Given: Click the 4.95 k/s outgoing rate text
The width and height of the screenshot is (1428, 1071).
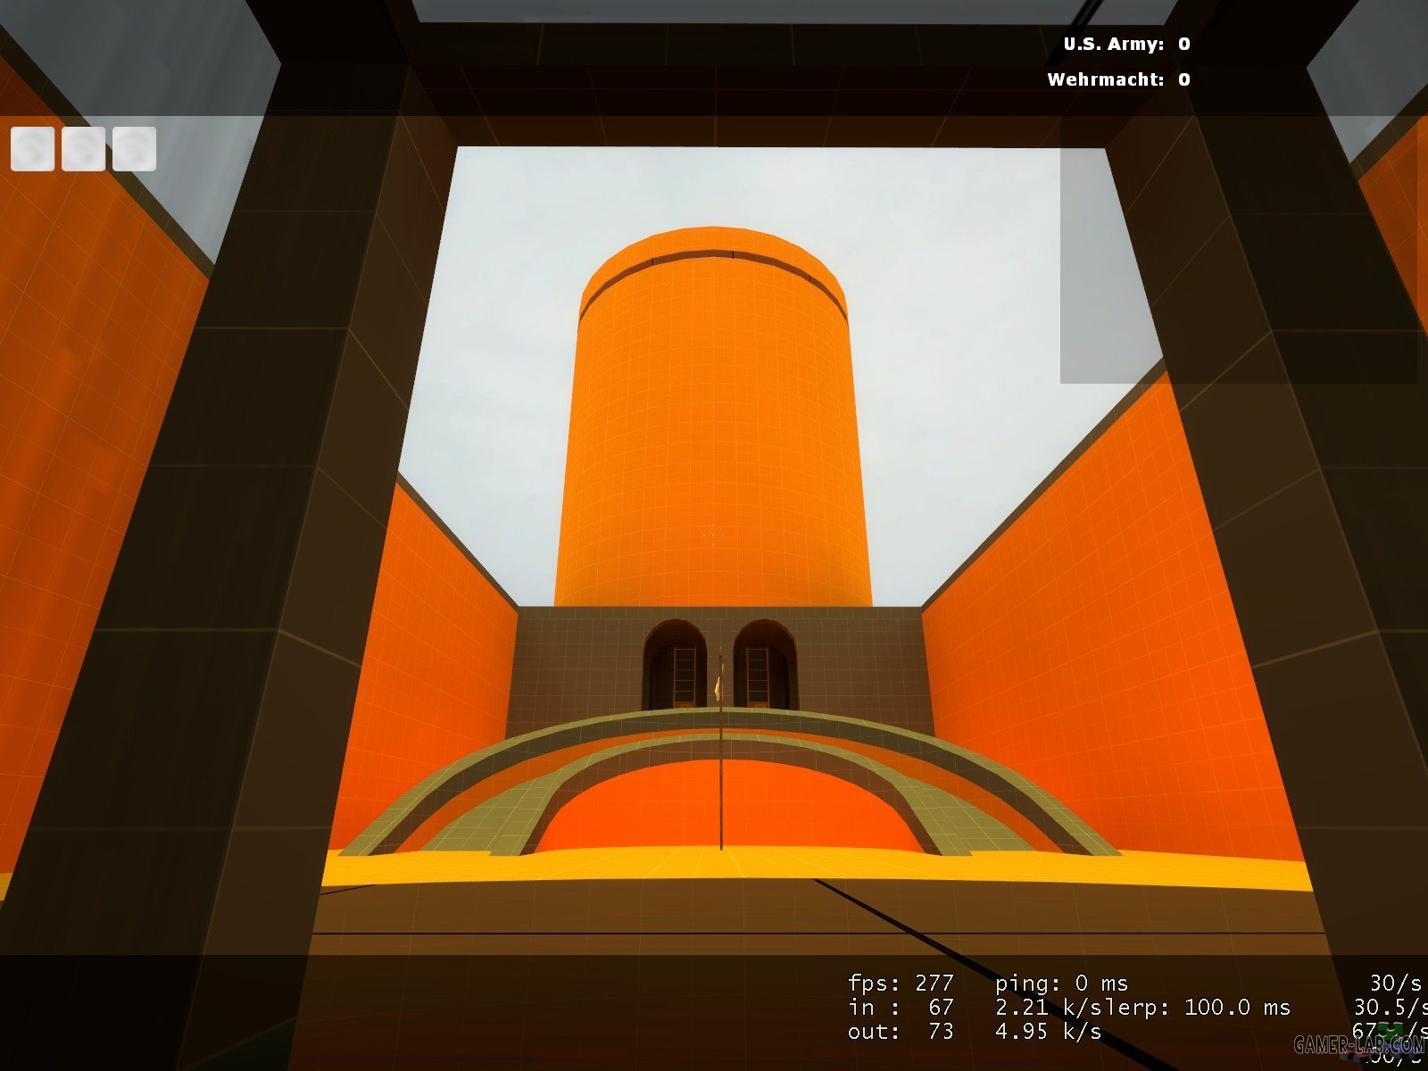Looking at the screenshot, I should [x=1048, y=1032].
